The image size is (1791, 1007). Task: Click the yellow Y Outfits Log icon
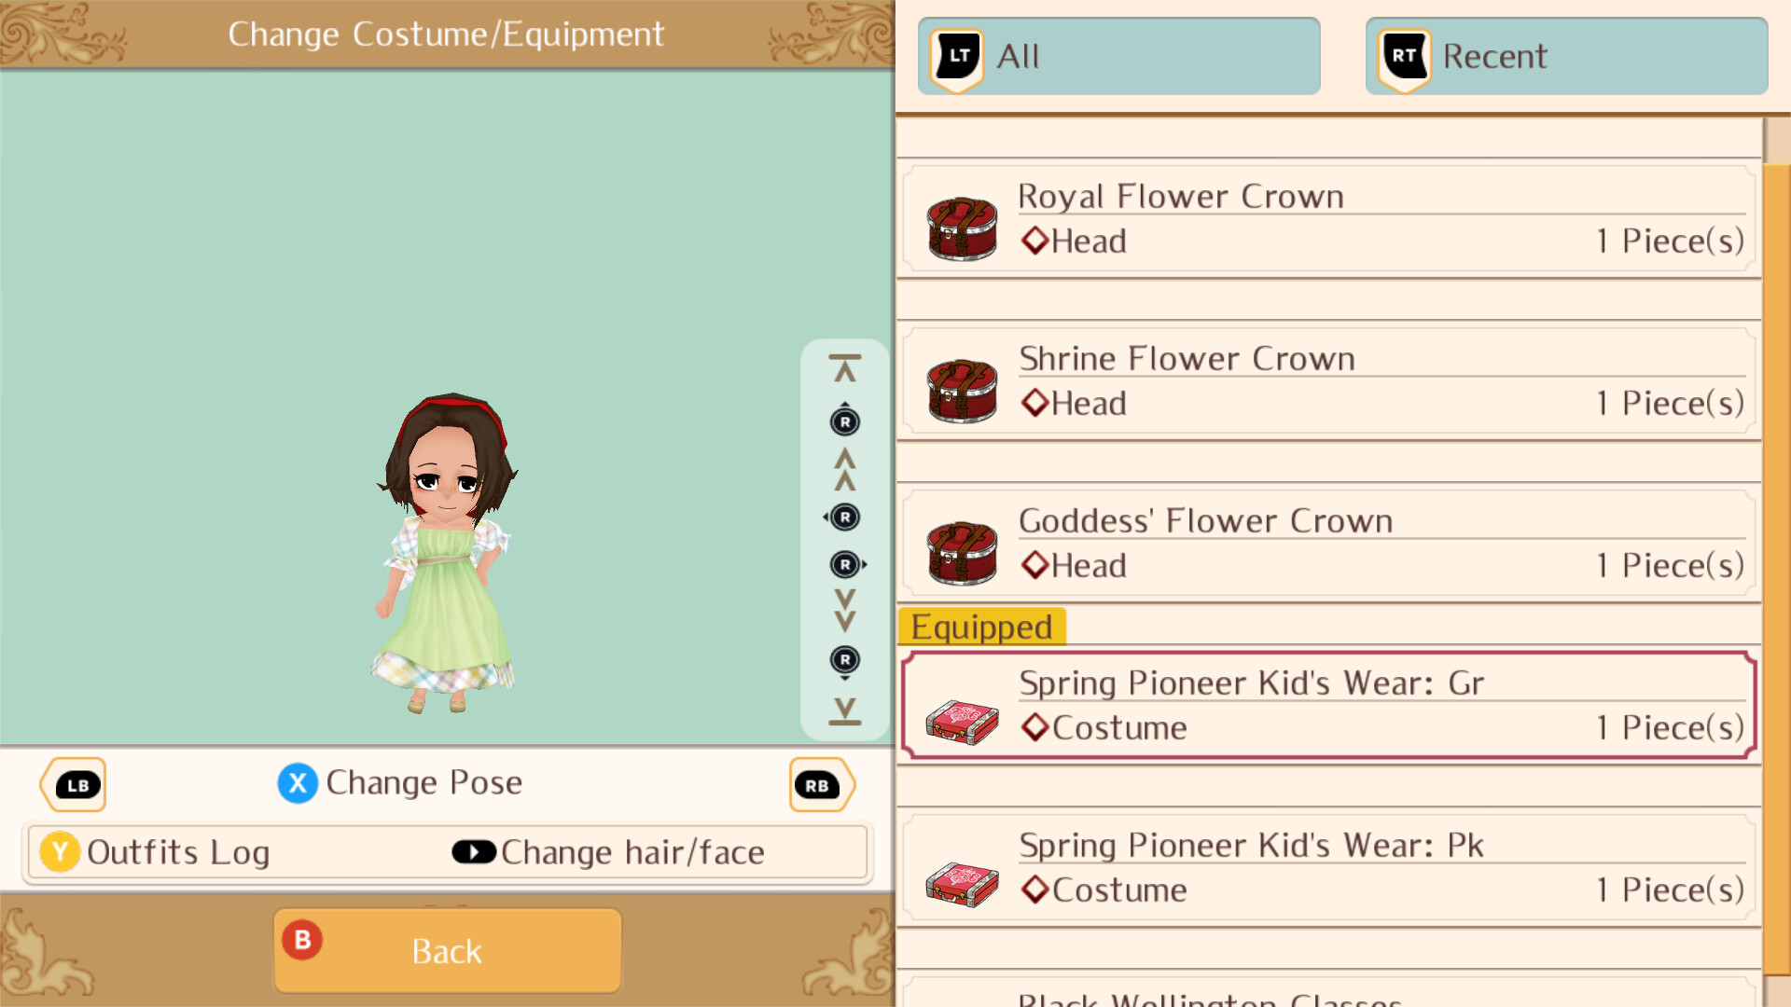(60, 852)
